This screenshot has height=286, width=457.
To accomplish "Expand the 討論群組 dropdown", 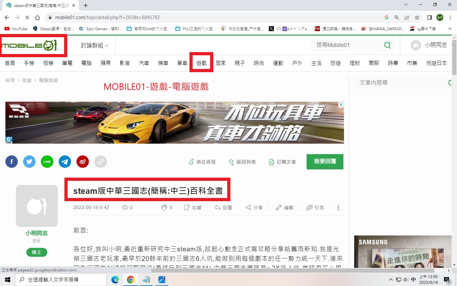I will click(95, 45).
